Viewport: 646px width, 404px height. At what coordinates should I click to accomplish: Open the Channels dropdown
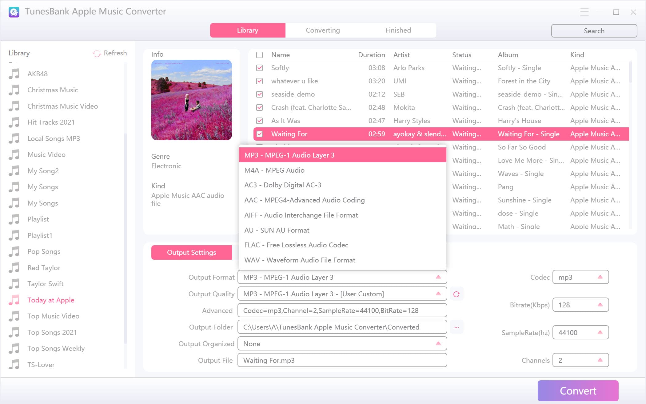pos(580,360)
